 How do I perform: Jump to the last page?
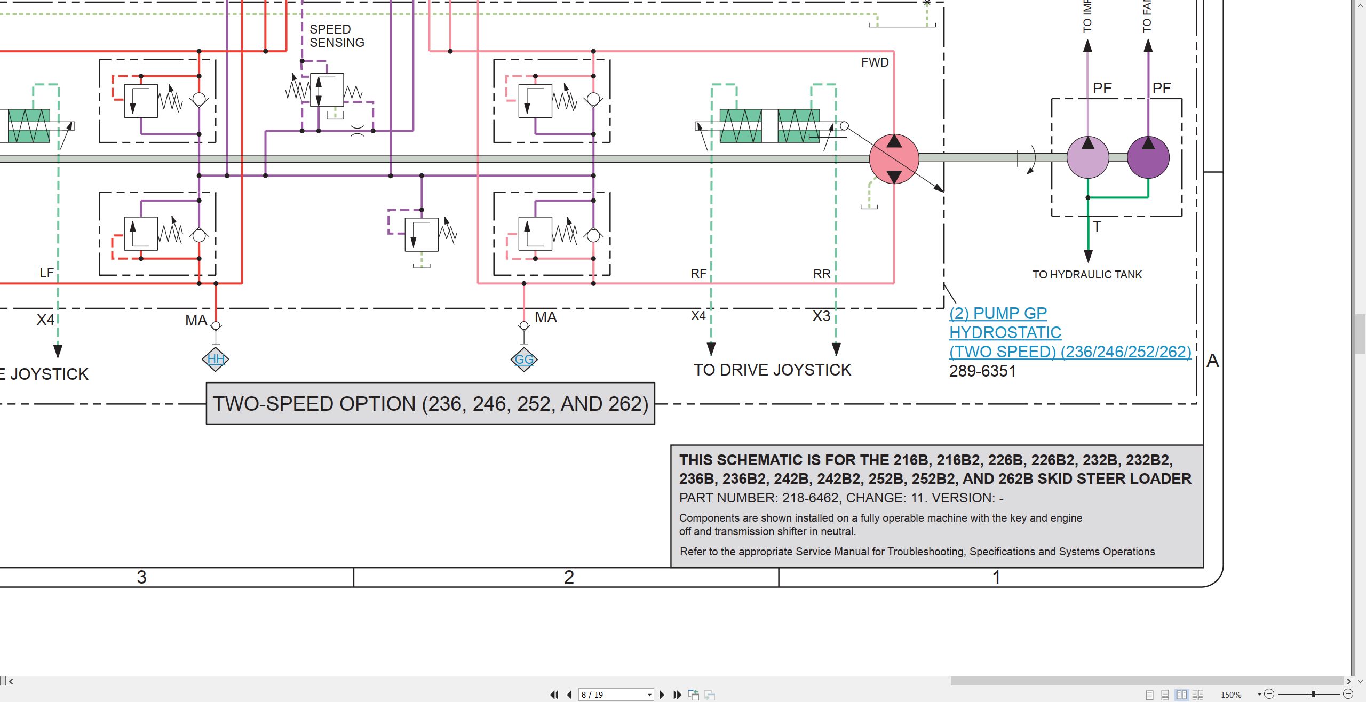pos(677,695)
